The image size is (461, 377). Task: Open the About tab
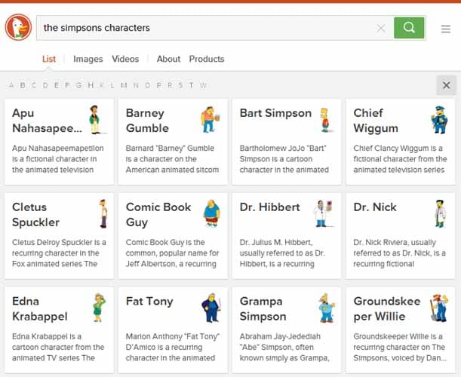168,59
